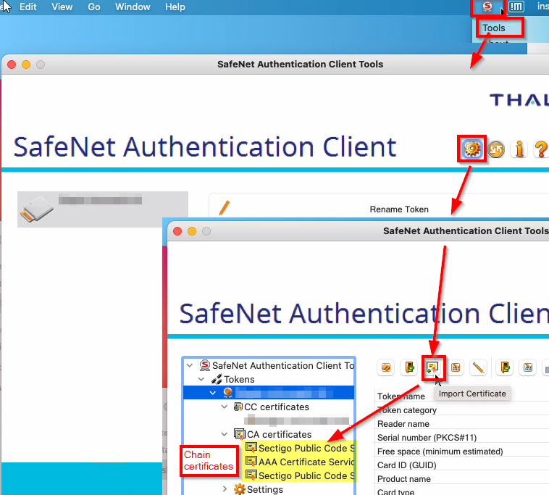
Task: Select the AAA Certificate Services entry
Action: coord(306,462)
